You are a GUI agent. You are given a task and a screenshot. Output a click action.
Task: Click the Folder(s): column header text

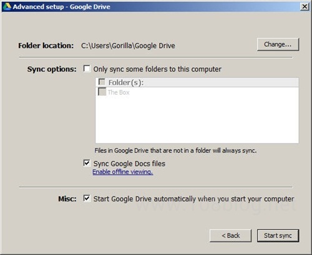tap(126, 83)
